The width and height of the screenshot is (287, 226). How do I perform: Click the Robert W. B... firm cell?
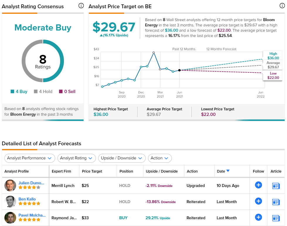pos(64,202)
